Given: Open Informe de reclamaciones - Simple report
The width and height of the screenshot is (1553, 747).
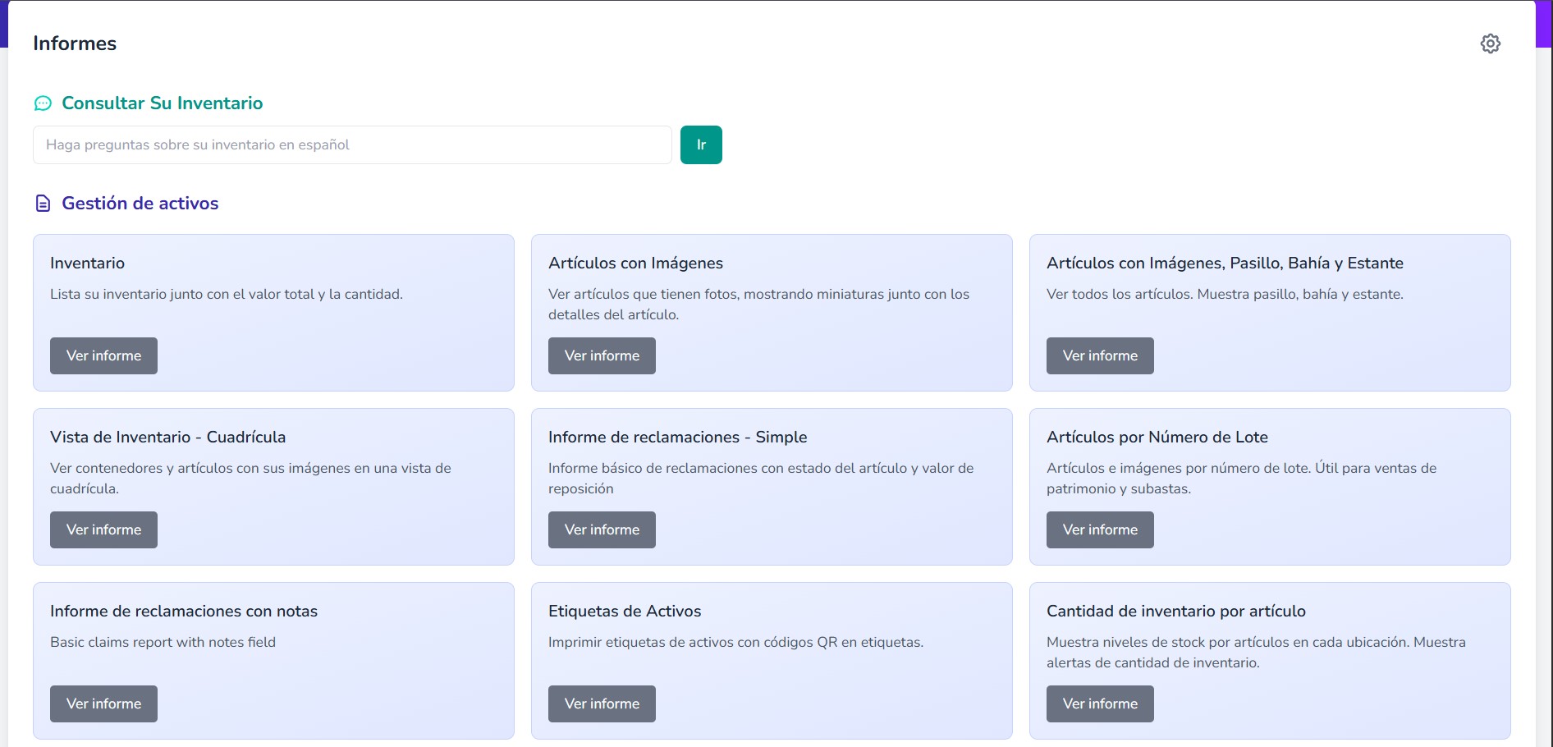Looking at the screenshot, I should click(602, 530).
